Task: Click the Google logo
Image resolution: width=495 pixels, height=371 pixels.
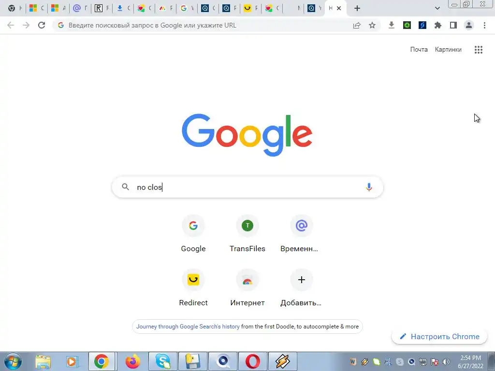Action: (x=247, y=135)
